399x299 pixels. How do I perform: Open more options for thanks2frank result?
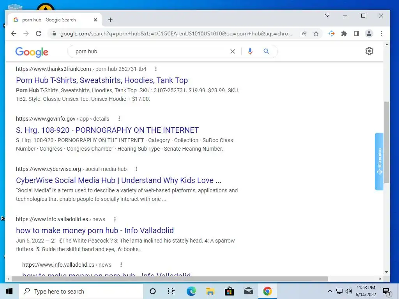coord(156,69)
